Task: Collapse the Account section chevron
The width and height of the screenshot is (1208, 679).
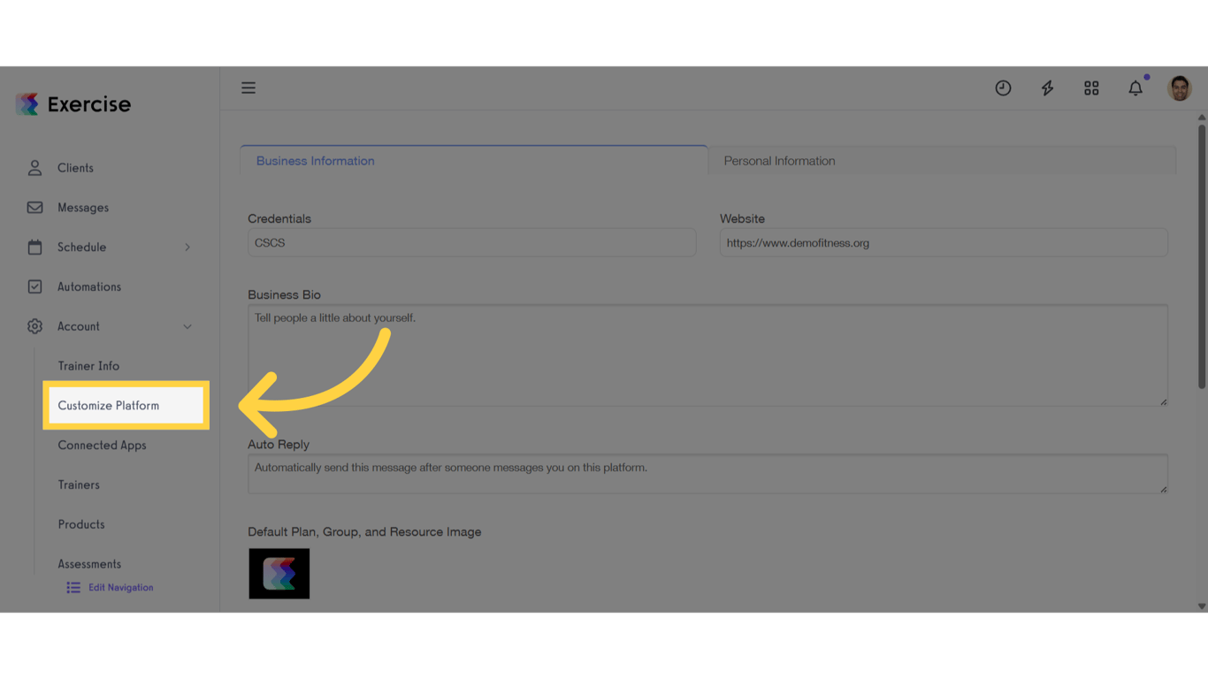Action: tap(187, 326)
